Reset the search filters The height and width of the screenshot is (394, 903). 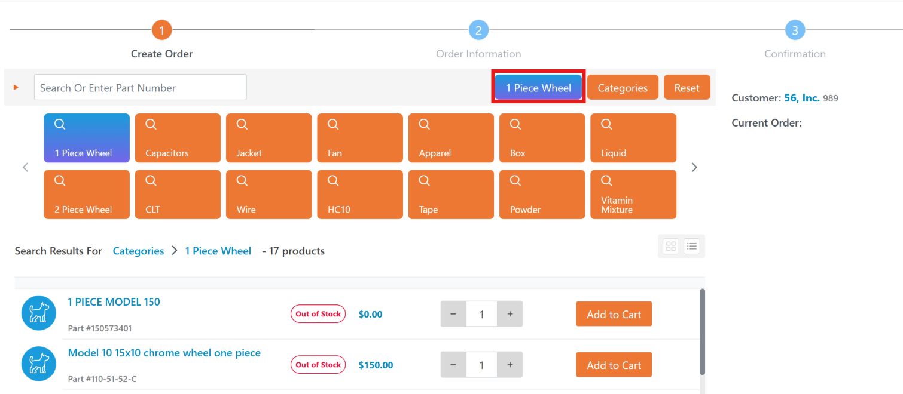[687, 88]
